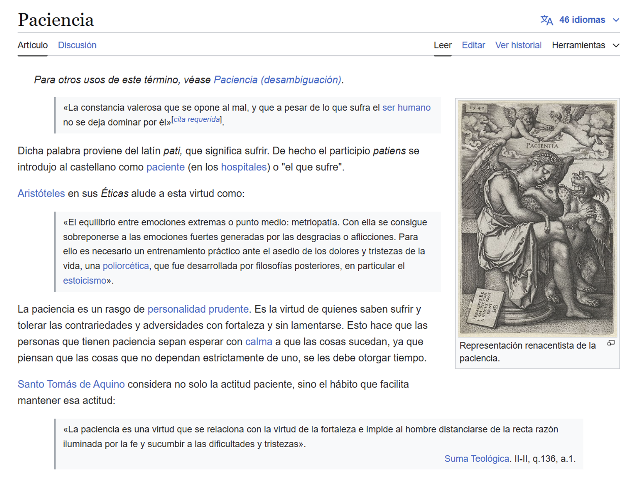Screen dimensions: 632x478
Task: Expand the 46 idiomas language dropdown
Action: pyautogui.click(x=582, y=20)
